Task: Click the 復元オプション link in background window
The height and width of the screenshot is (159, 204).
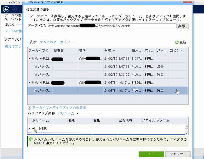Action: pyautogui.click(x=13, y=46)
